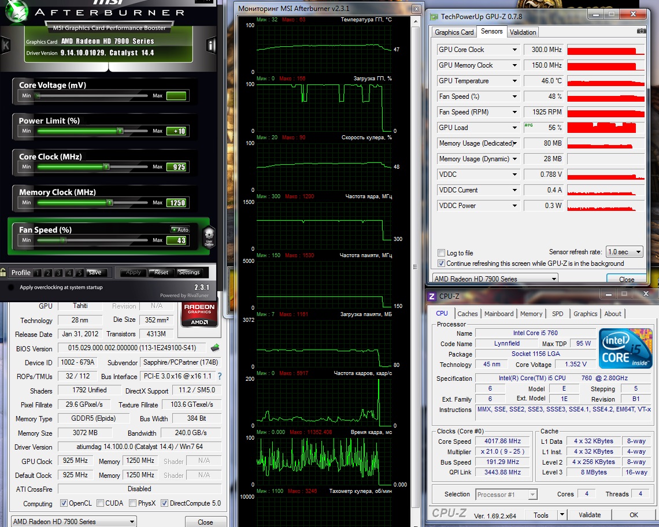Viewport: 659px width, 527px height.
Task: Open the Graphics tab in CPU-Z
Action: tap(585, 314)
